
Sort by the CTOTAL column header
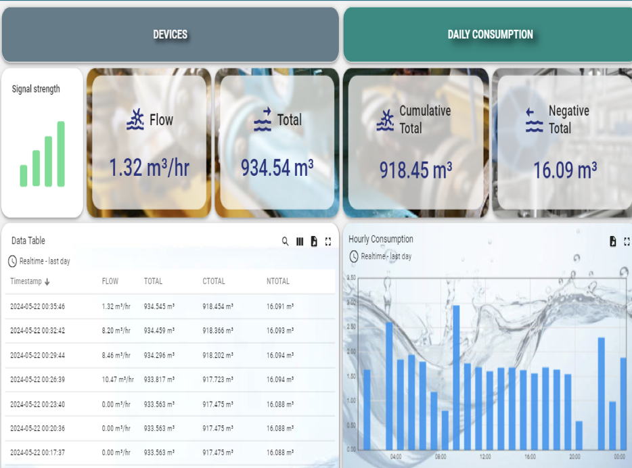[x=213, y=281]
